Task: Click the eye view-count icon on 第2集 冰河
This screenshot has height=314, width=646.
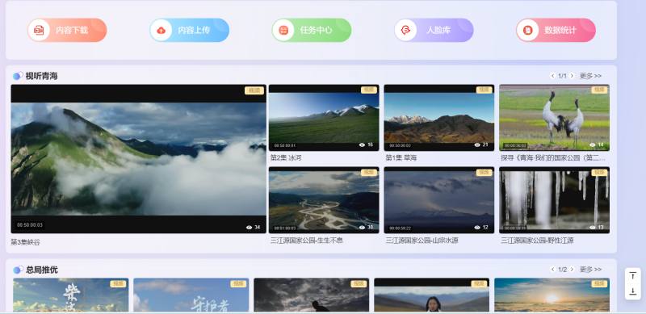Action: [x=362, y=144]
